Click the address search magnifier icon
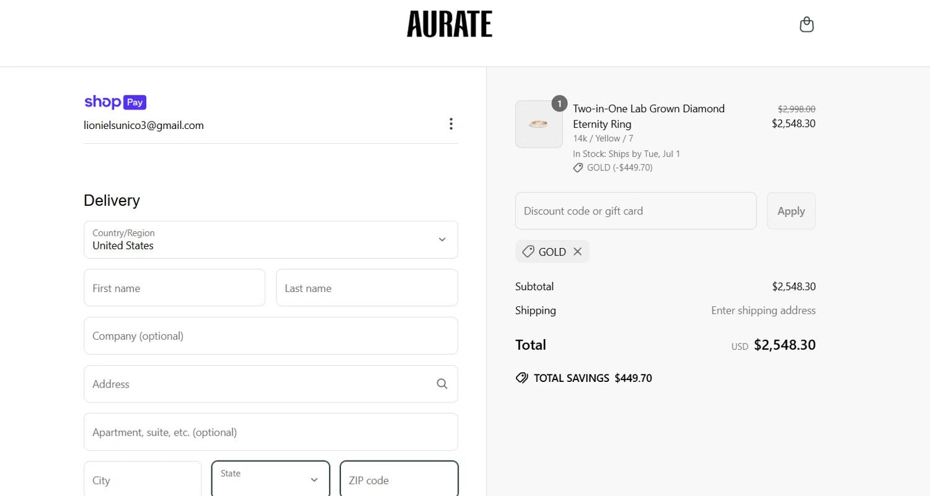 point(442,384)
